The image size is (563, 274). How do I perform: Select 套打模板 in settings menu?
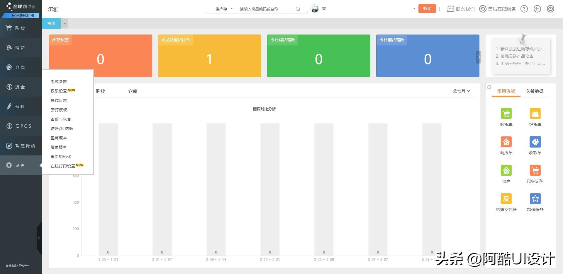coord(59,110)
